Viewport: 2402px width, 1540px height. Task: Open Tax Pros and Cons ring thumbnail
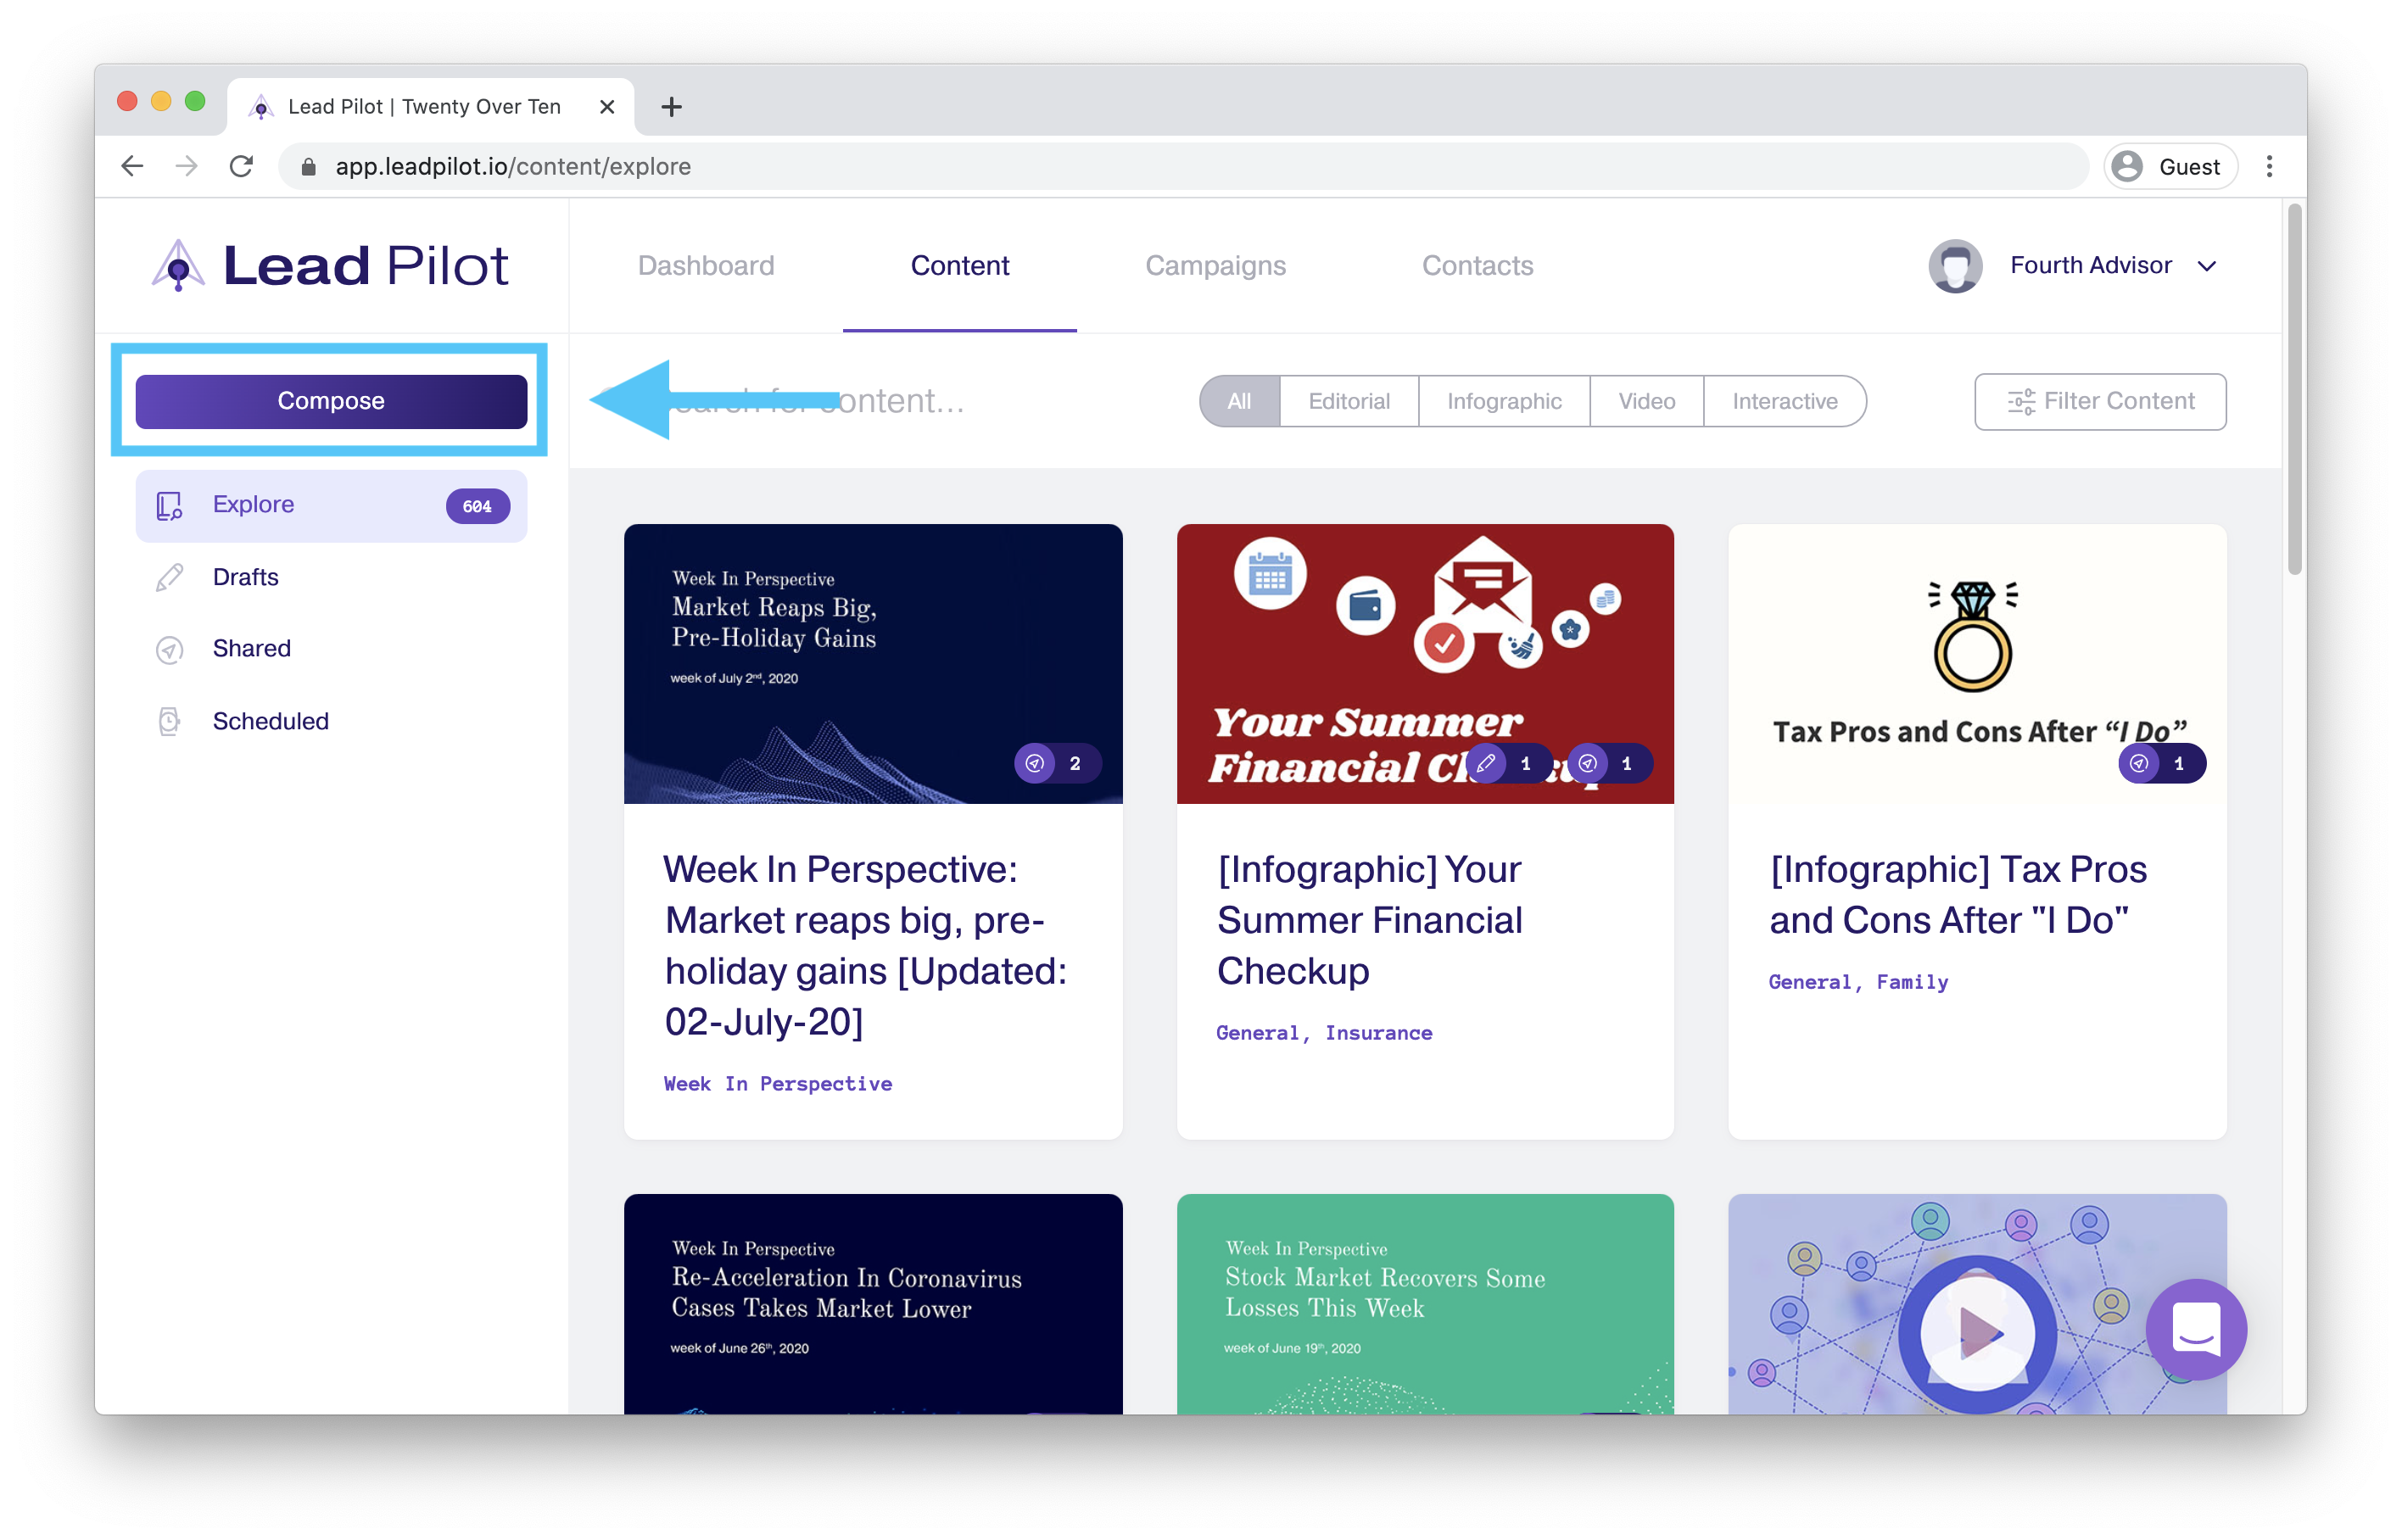(x=1976, y=663)
